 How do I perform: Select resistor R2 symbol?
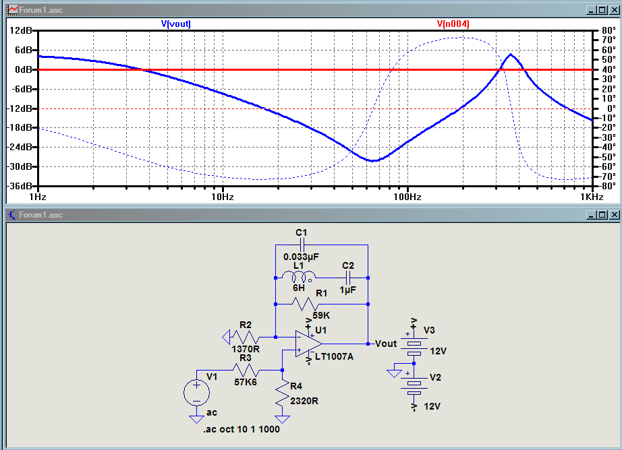pyautogui.click(x=245, y=337)
